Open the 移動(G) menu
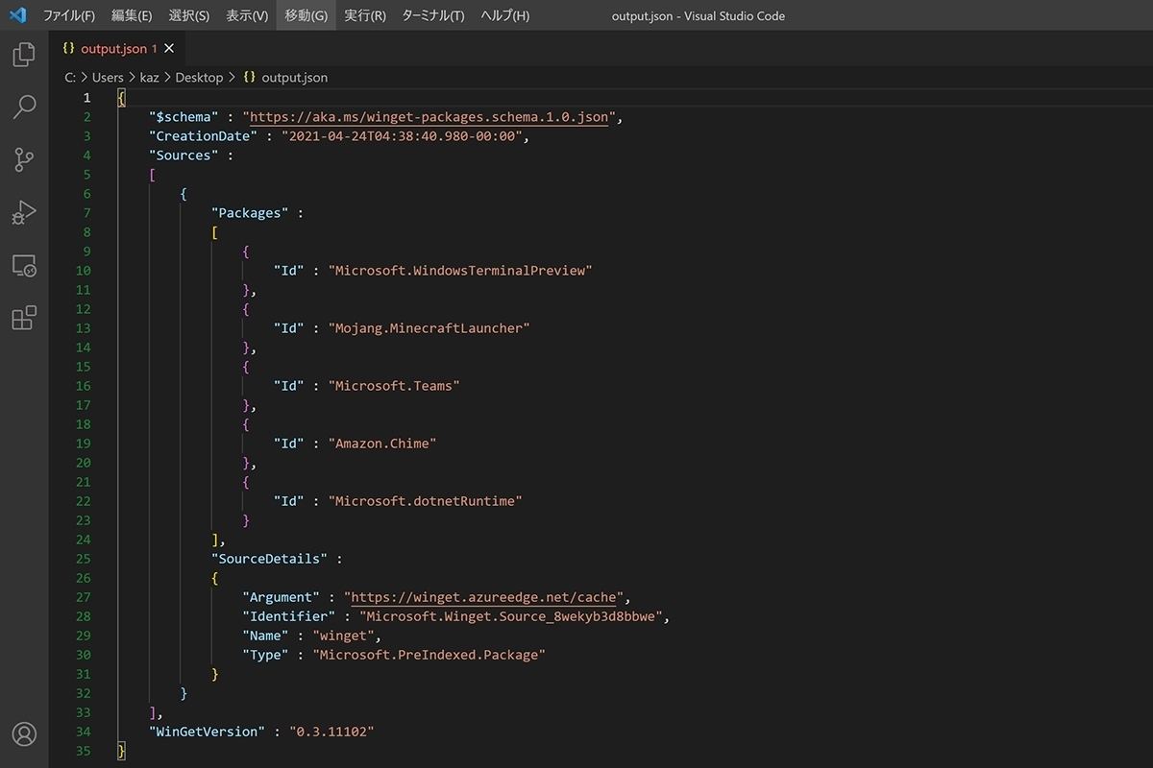This screenshot has width=1153, height=768. (307, 15)
